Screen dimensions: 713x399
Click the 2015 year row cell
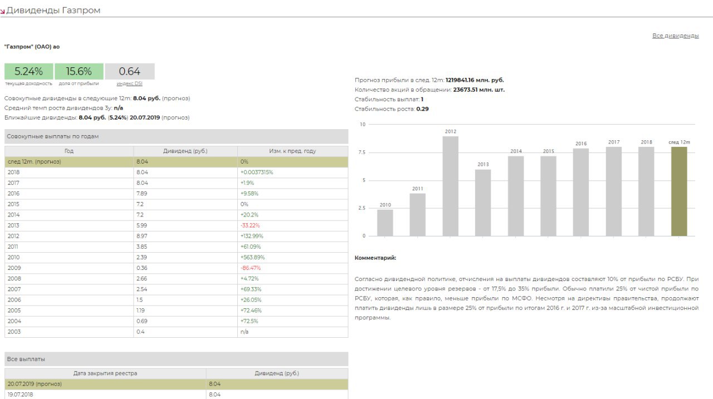coord(69,204)
